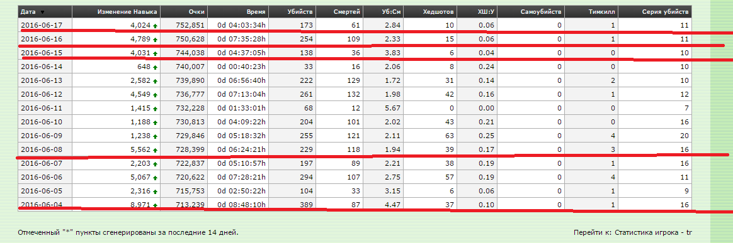The width and height of the screenshot is (733, 243).
Task: Click the green up arrow beside 1,188
Action: click(155, 122)
